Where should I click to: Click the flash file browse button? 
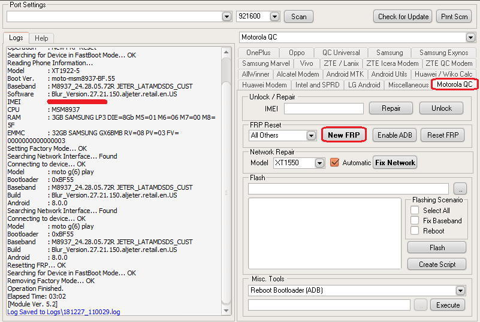click(460, 189)
